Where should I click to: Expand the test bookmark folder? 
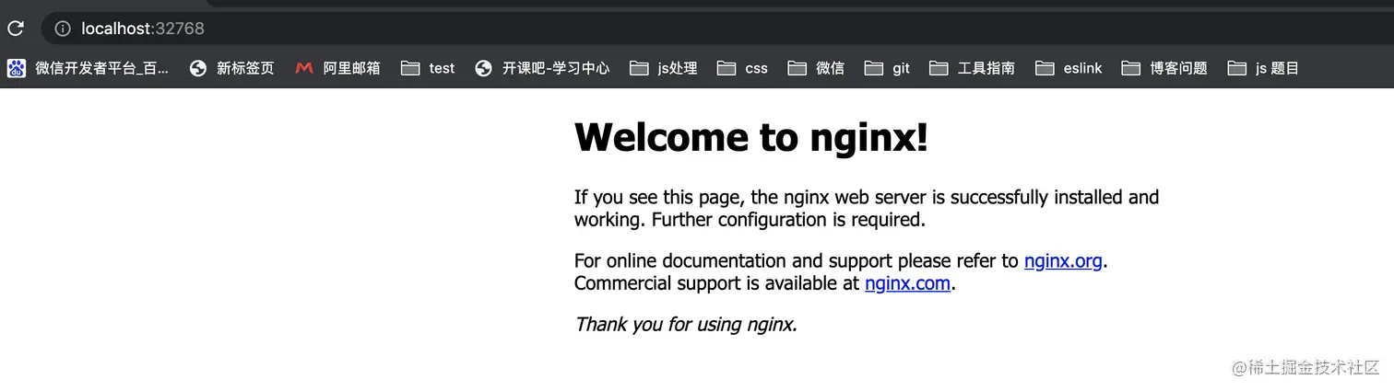click(x=429, y=68)
